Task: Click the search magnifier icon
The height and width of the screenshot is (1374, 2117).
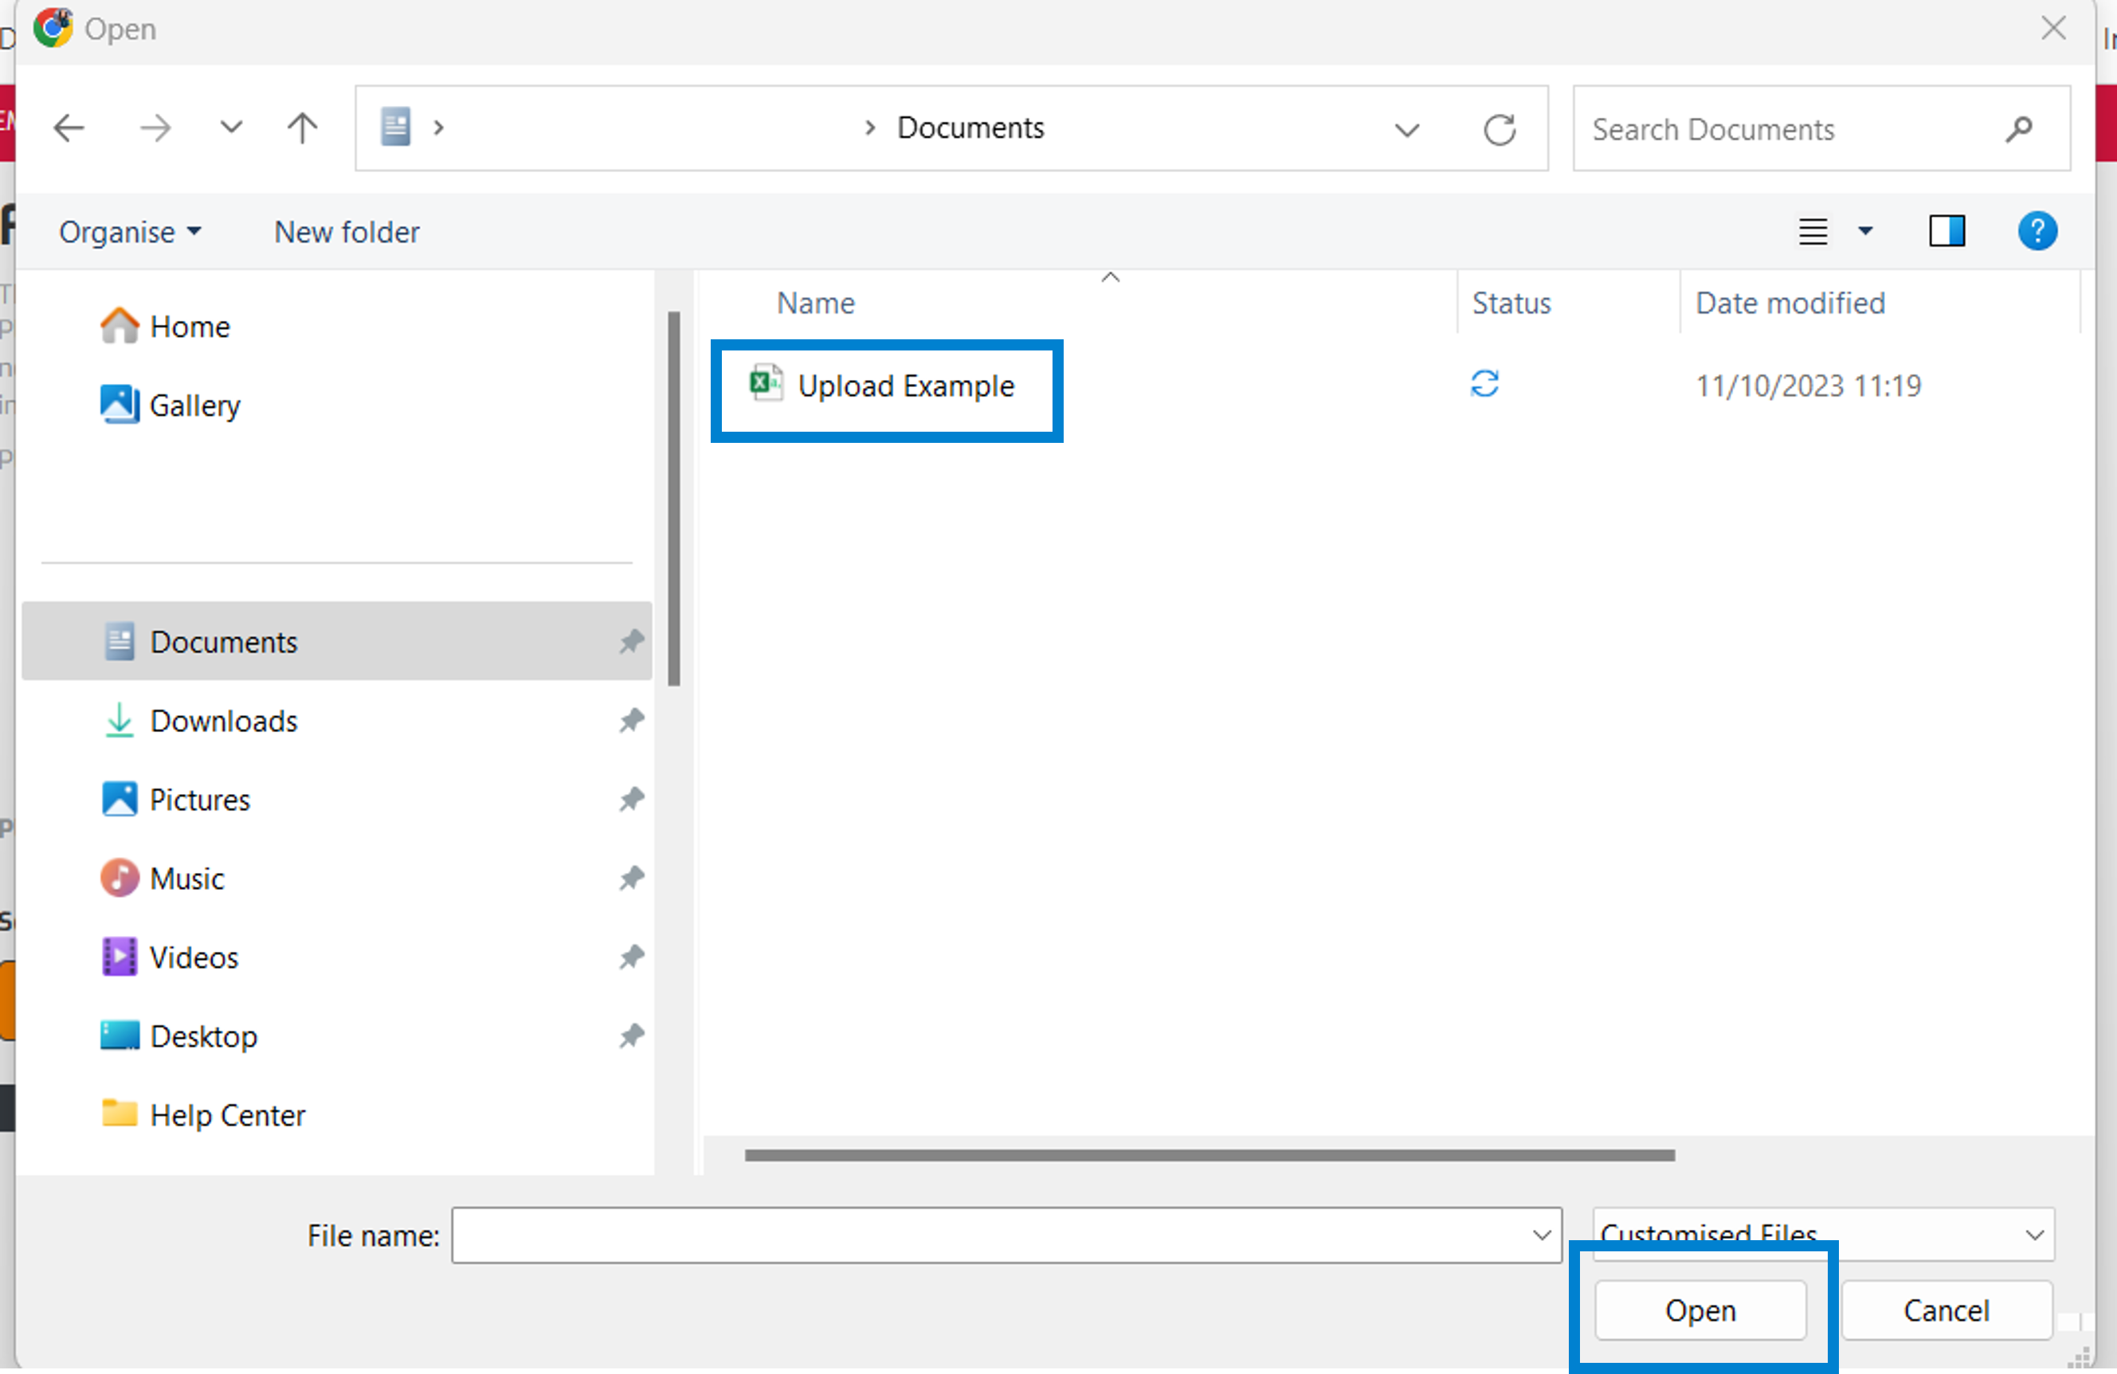Action: point(2019,130)
